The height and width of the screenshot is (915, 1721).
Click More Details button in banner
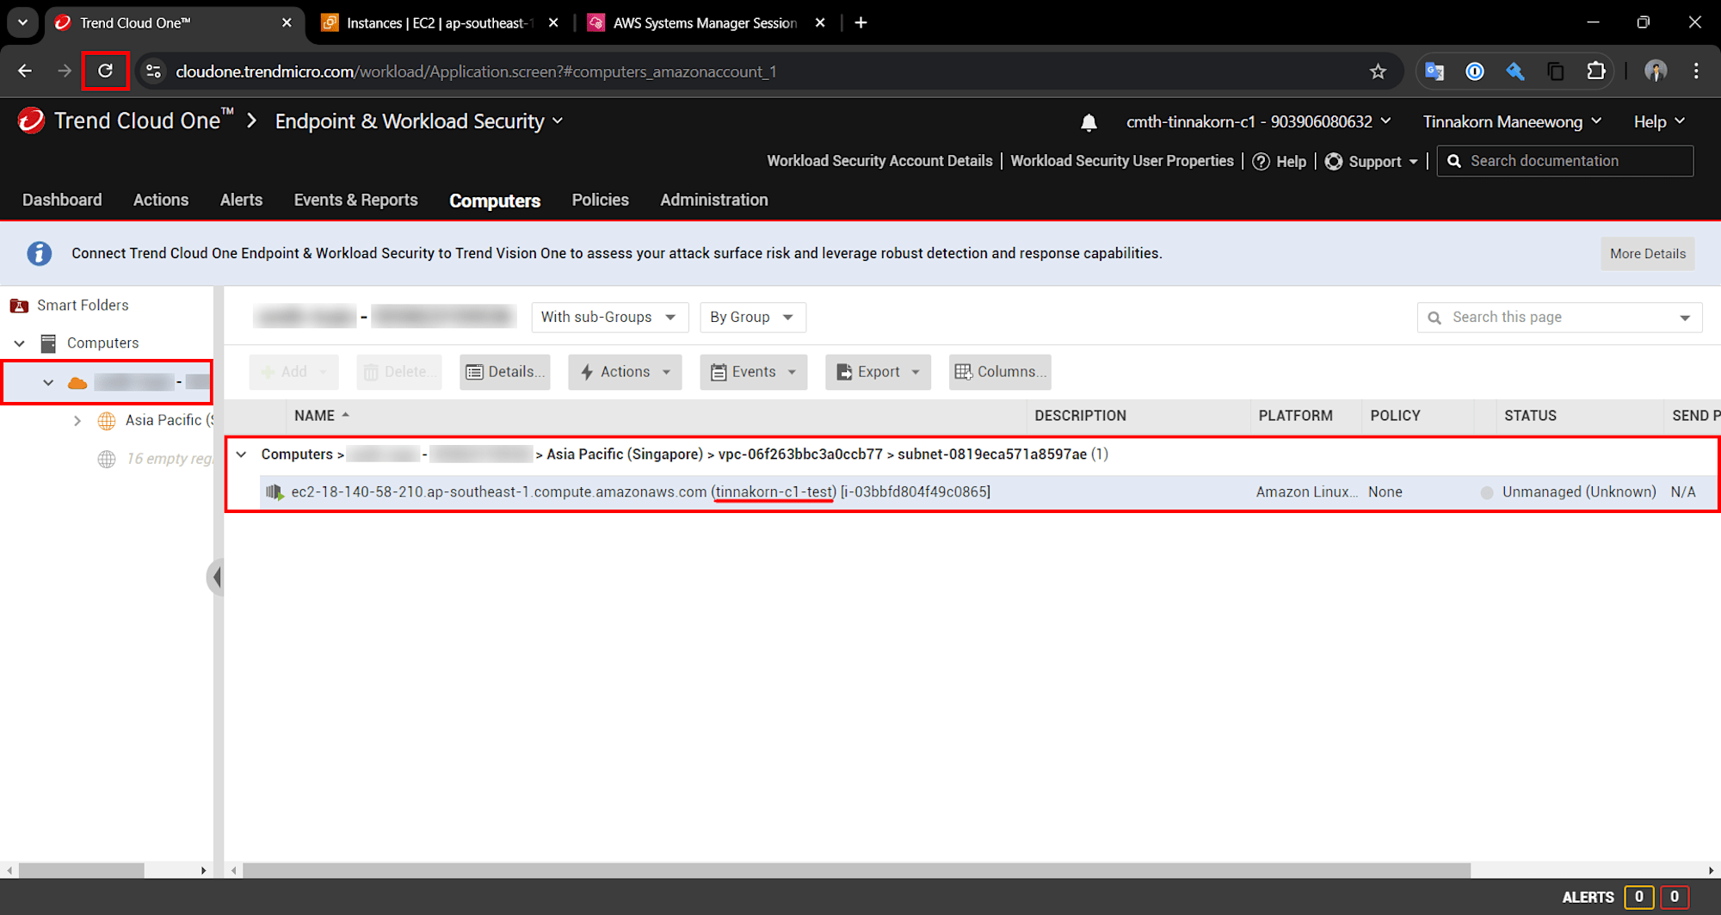pos(1648,253)
